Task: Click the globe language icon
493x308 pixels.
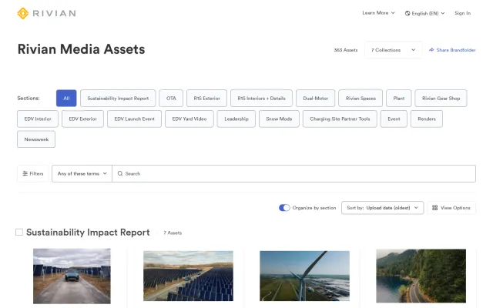Action: 407,13
